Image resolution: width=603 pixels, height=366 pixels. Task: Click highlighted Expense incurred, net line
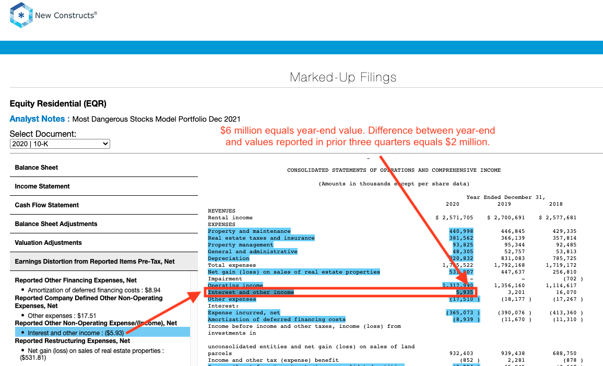click(244, 313)
